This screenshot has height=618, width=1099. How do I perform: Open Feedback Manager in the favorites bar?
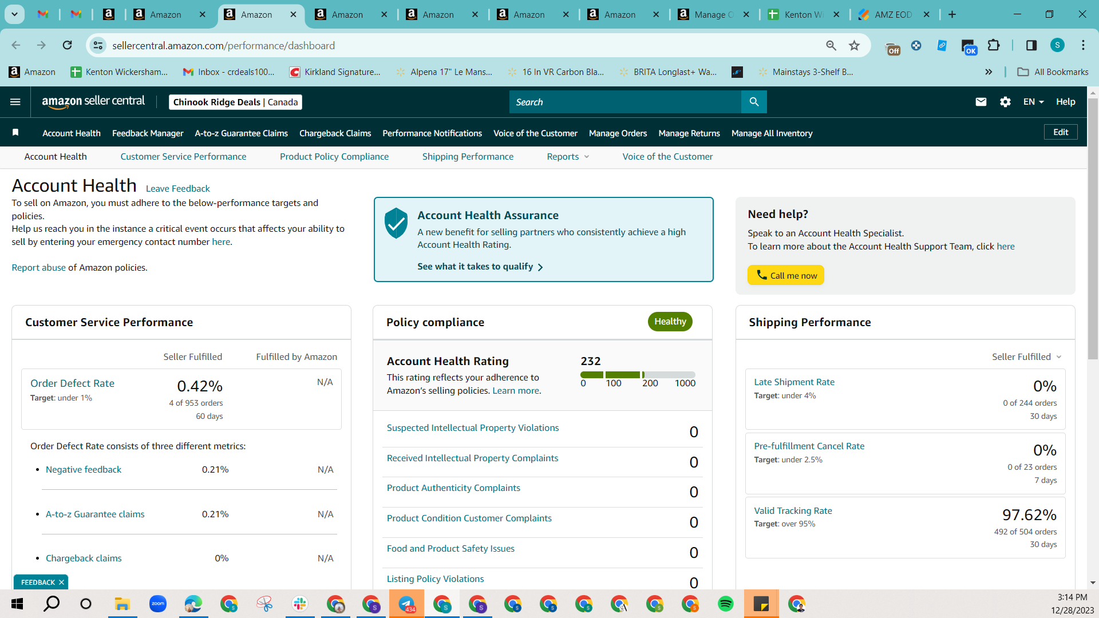coord(148,133)
